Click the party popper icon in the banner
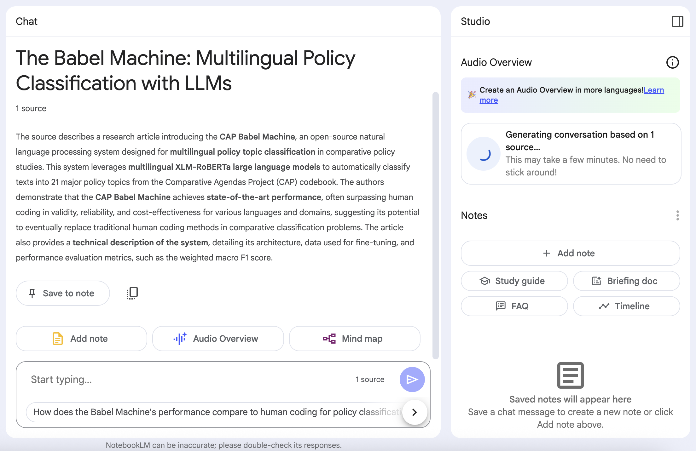 tap(472, 95)
